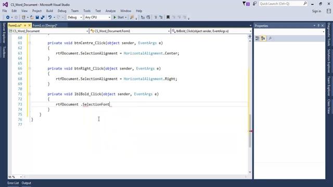Image resolution: width=333 pixels, height=187 pixels.
Task: Close the Properties panel
Action: pos(323,25)
